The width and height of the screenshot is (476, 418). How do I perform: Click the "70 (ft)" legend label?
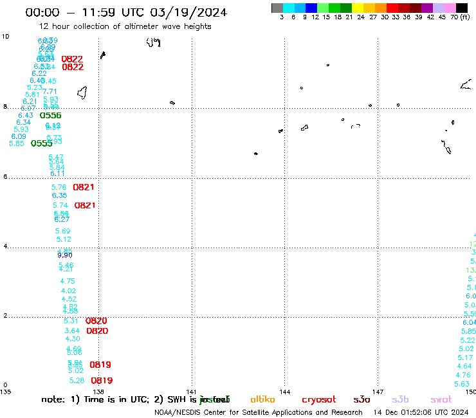click(x=460, y=17)
